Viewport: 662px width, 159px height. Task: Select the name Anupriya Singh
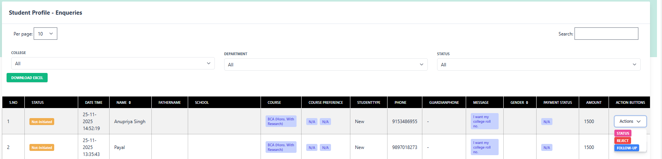point(130,121)
